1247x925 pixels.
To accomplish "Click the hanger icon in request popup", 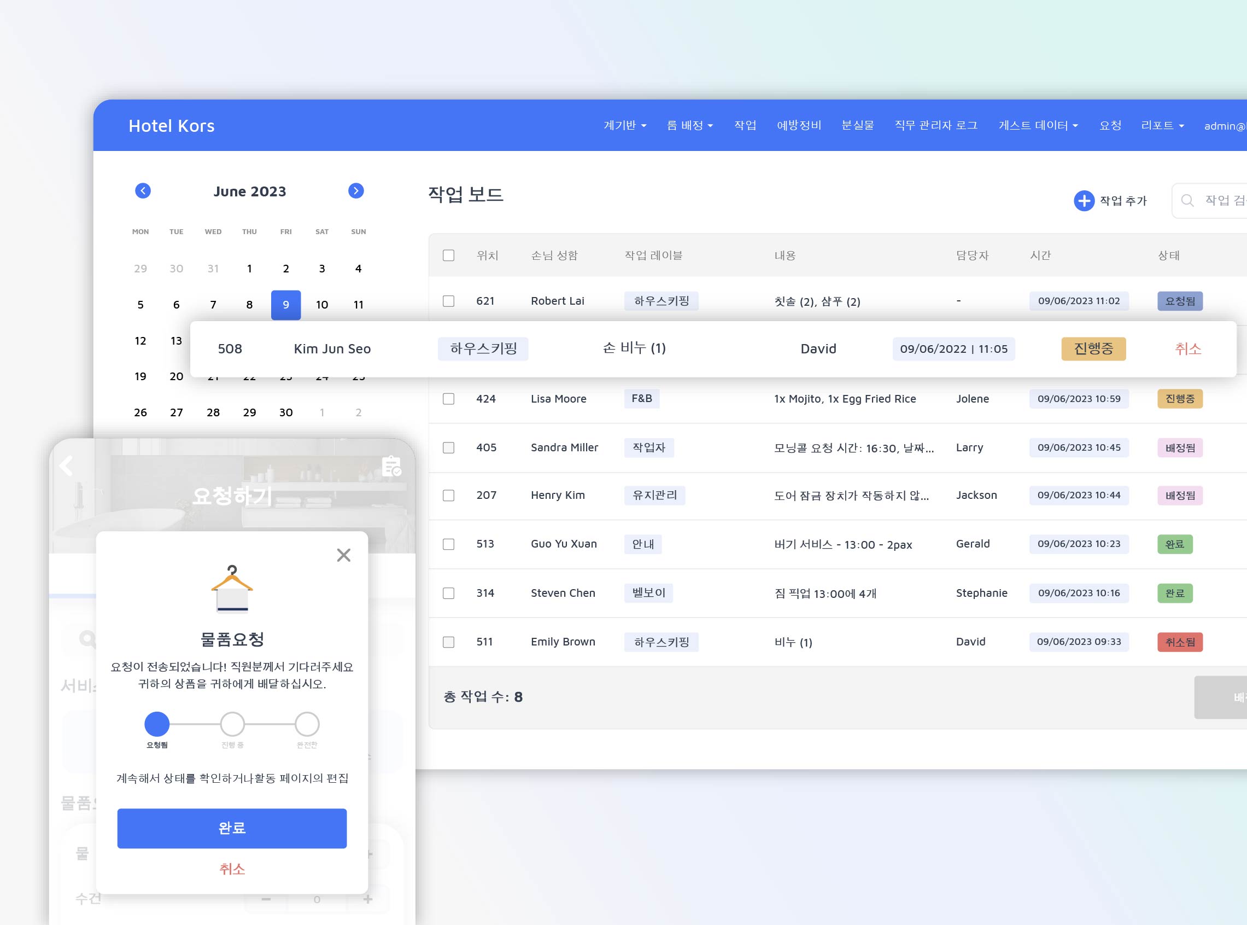I will [x=232, y=588].
